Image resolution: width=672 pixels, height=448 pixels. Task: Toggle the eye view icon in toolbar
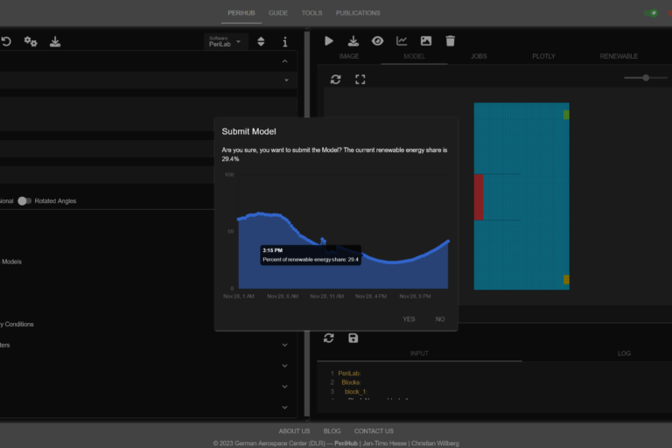377,41
